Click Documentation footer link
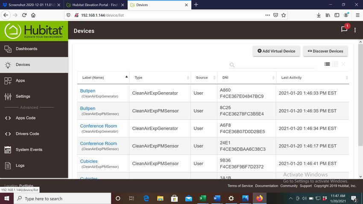This screenshot has width=363, height=204. click(x=266, y=186)
